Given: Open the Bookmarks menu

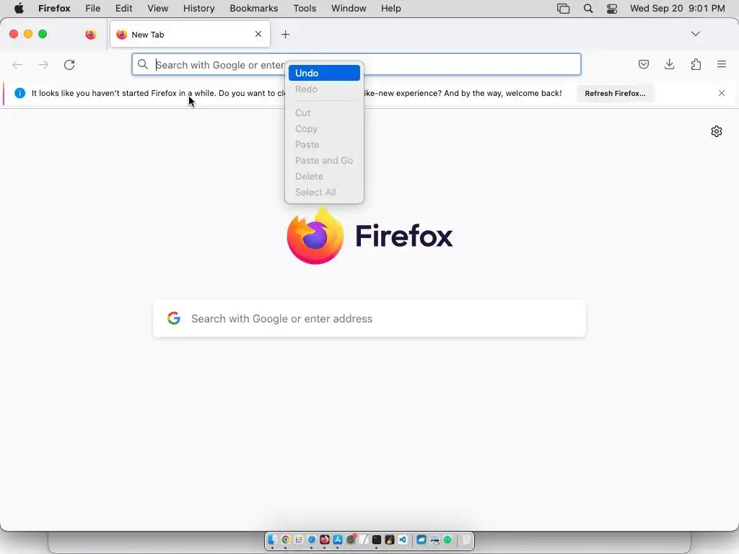Looking at the screenshot, I should (x=253, y=9).
